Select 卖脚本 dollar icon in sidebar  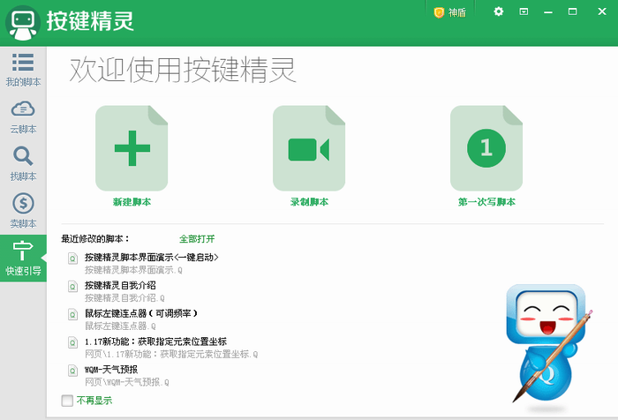(22, 211)
